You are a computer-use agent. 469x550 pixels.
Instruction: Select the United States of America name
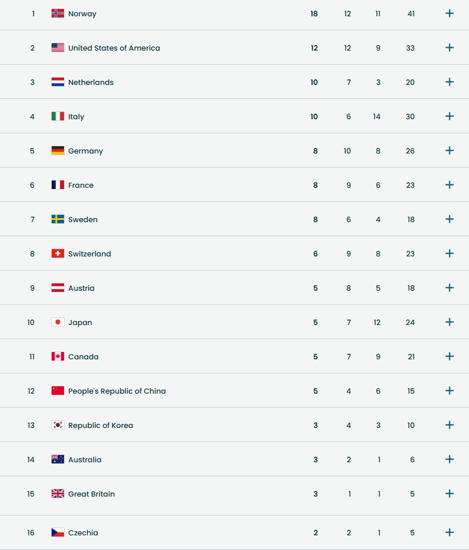[x=114, y=48]
